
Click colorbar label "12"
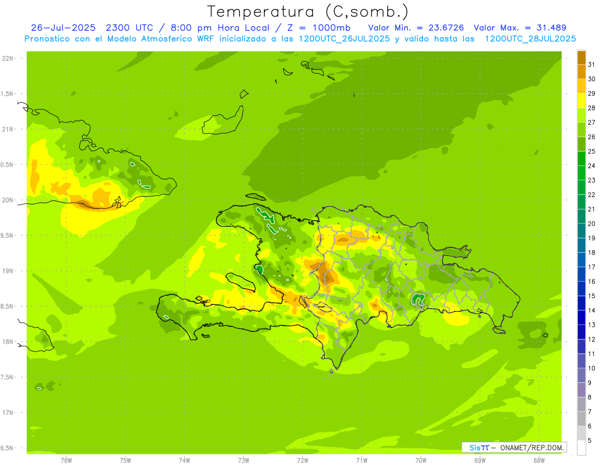coord(591,340)
